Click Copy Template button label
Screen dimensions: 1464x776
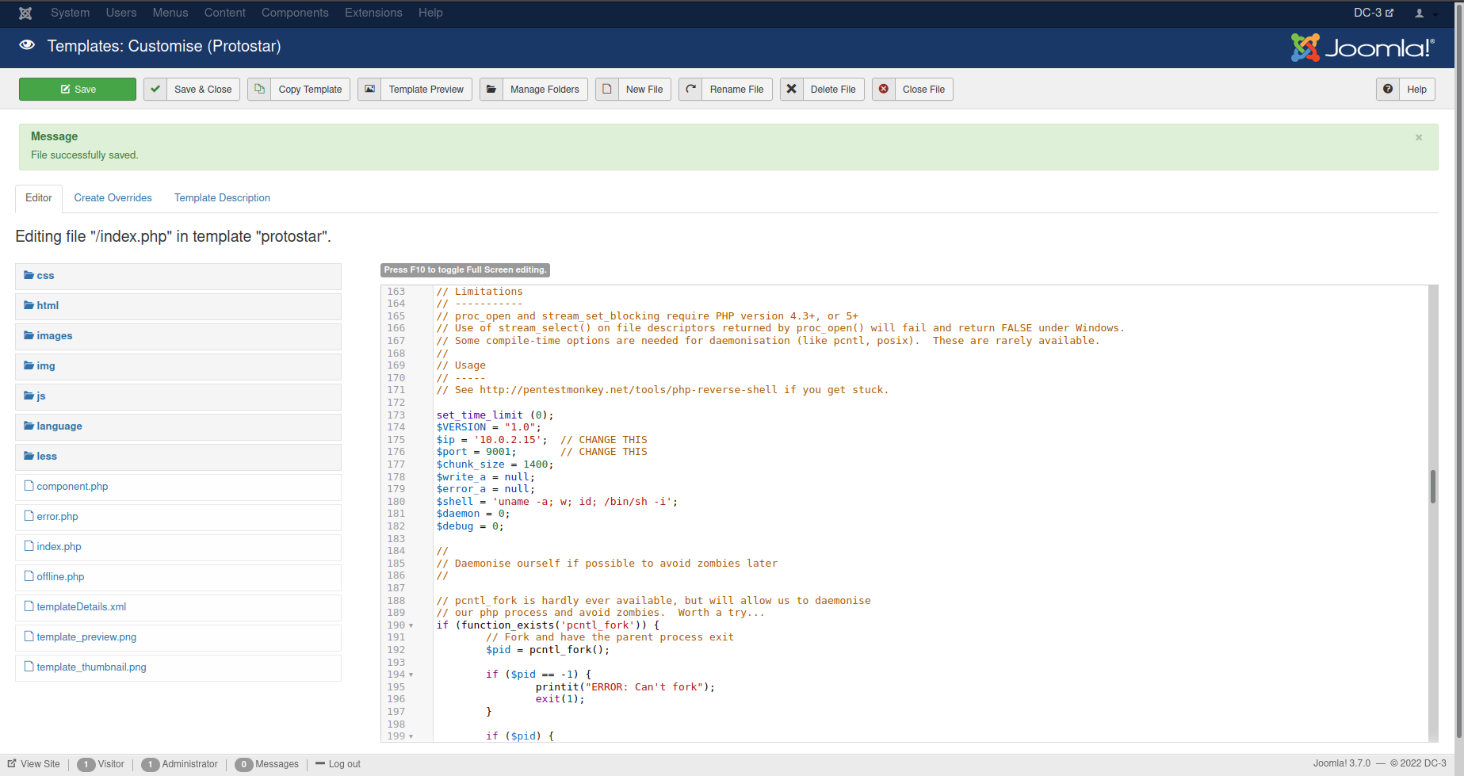tap(310, 90)
